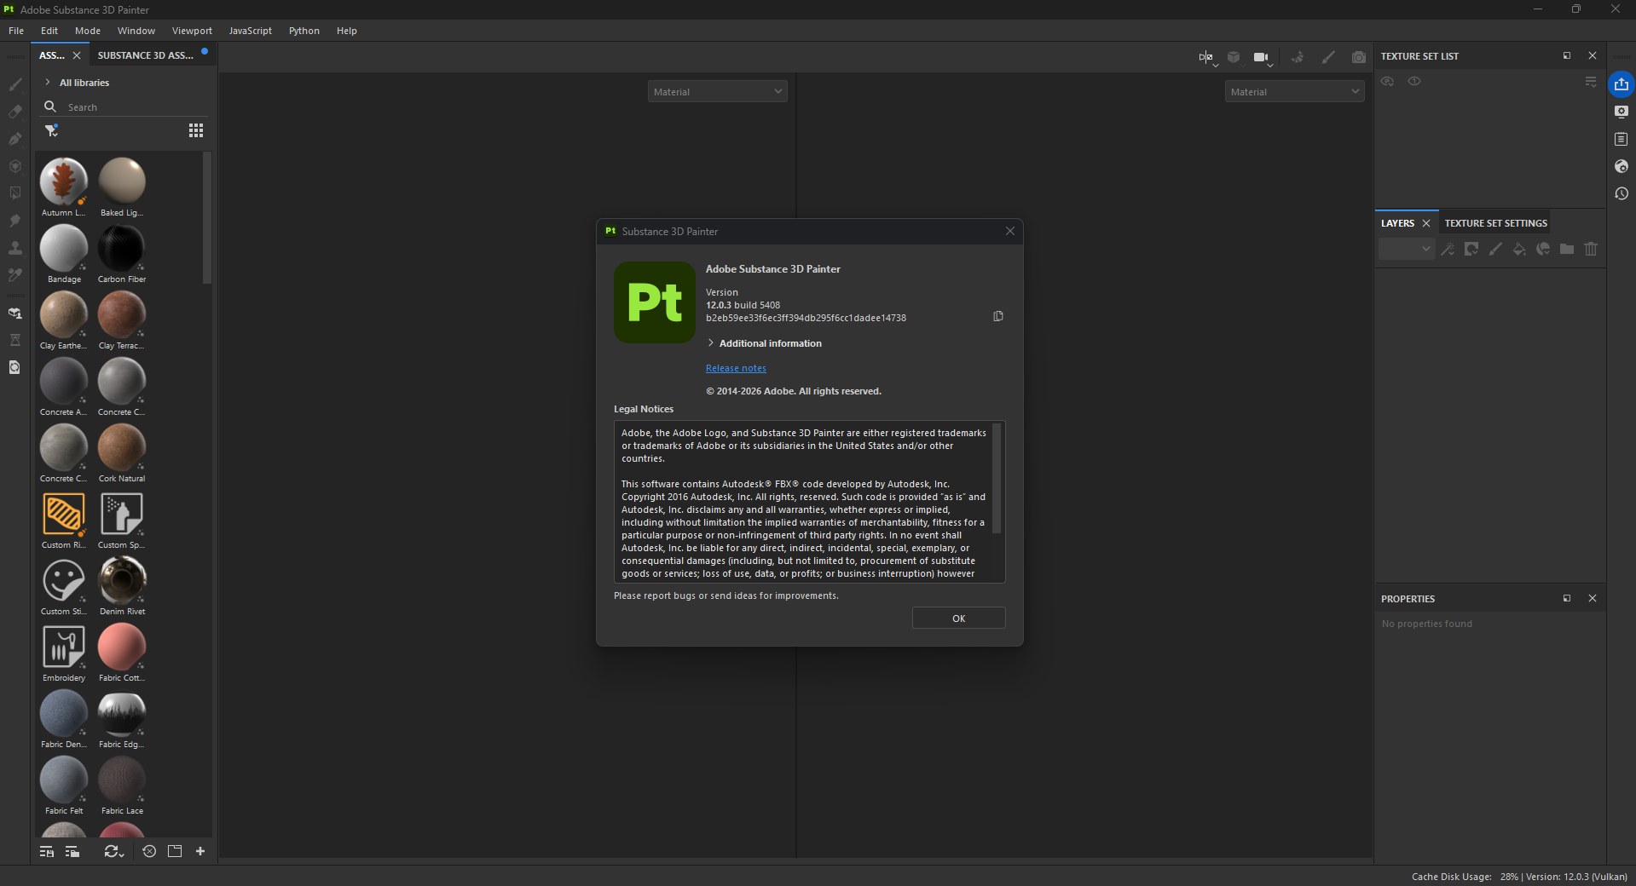
Task: Add a fill layer with the bucket icon
Action: tap(1519, 249)
